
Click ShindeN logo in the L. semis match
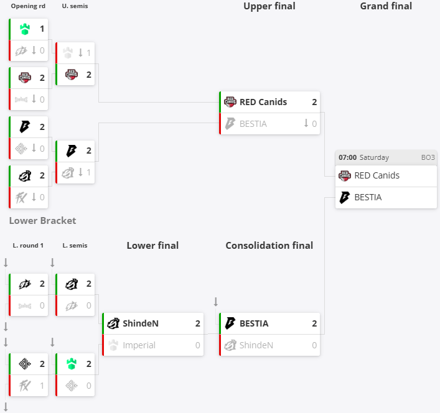[x=71, y=284]
